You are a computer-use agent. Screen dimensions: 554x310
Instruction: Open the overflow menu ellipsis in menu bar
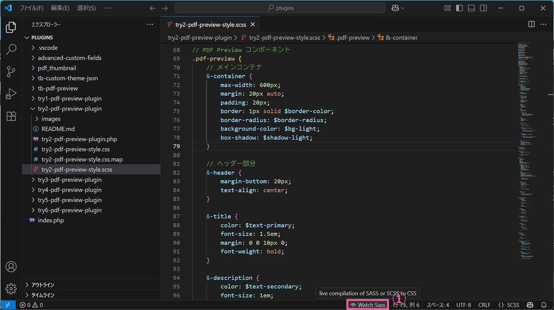pyautogui.click(x=108, y=8)
